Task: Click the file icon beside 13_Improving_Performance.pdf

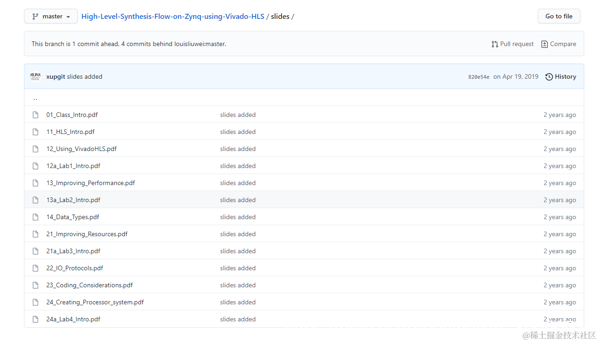Action: 35,183
